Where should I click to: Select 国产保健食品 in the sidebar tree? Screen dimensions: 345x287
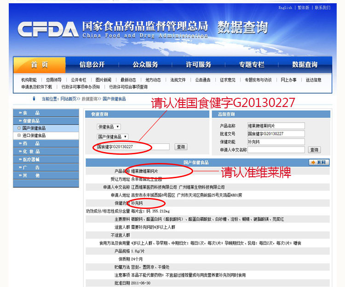(x=34, y=128)
